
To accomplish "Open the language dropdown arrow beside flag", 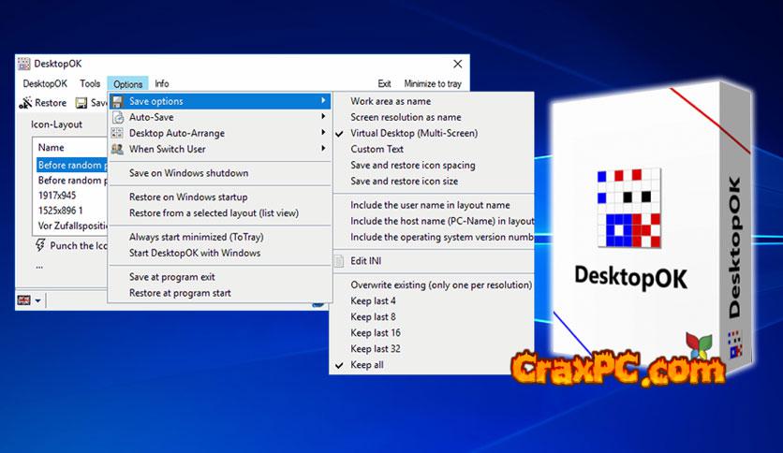I will tap(38, 300).
